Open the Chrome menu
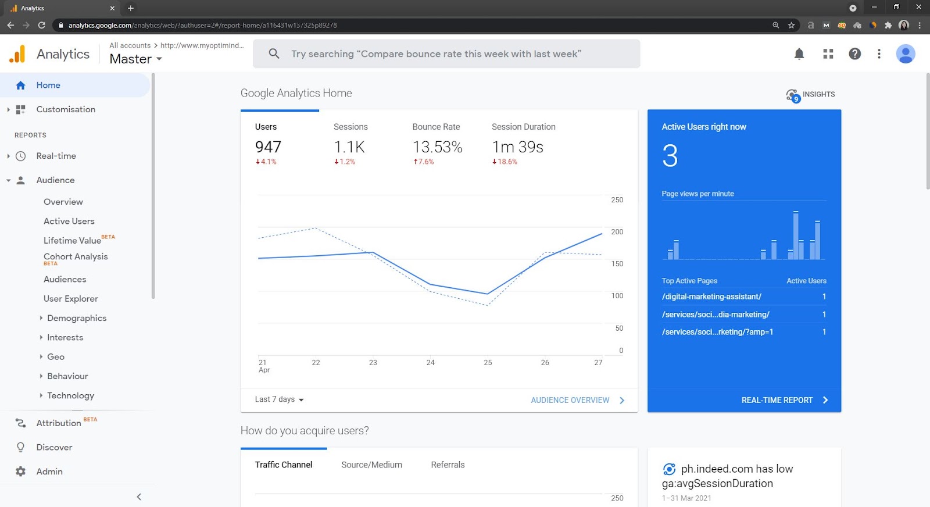The width and height of the screenshot is (930, 507). pos(920,25)
